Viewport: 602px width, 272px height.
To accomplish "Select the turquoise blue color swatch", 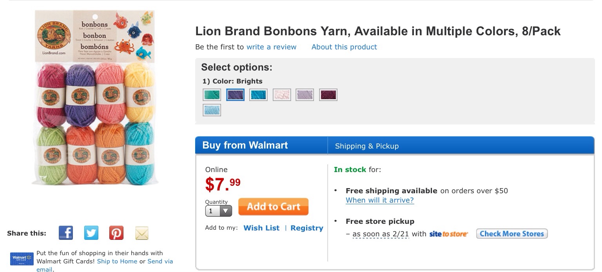I will [258, 95].
